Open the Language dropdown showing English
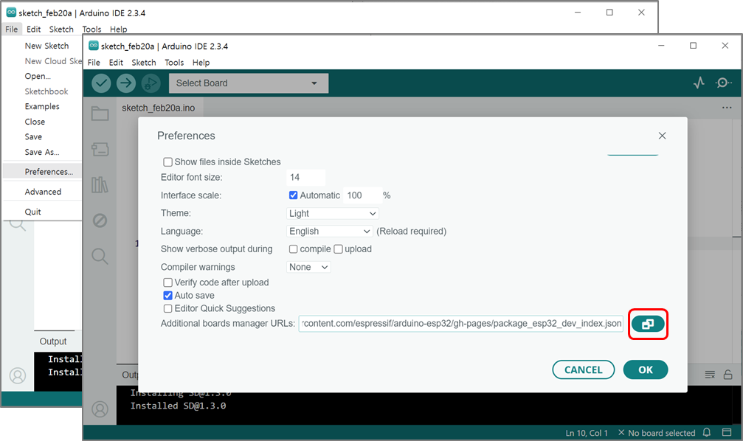This screenshot has width=743, height=441. pos(329,231)
